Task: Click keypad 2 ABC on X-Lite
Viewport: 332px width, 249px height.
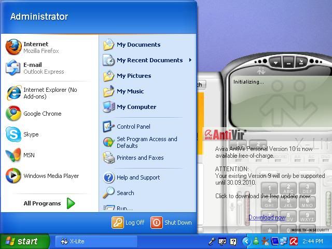Action: pyautogui.click(x=288, y=188)
